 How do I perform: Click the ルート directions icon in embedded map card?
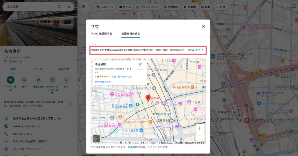pos(140,65)
